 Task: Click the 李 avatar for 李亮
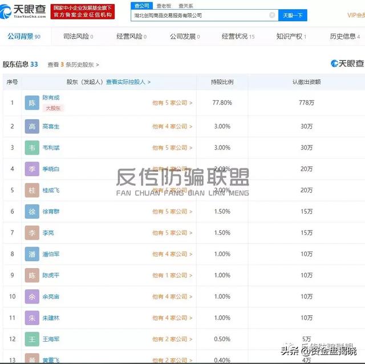[x=32, y=233]
